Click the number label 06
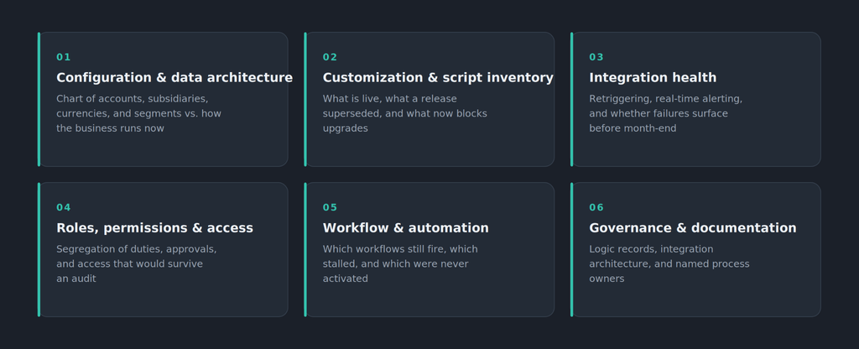 596,207
